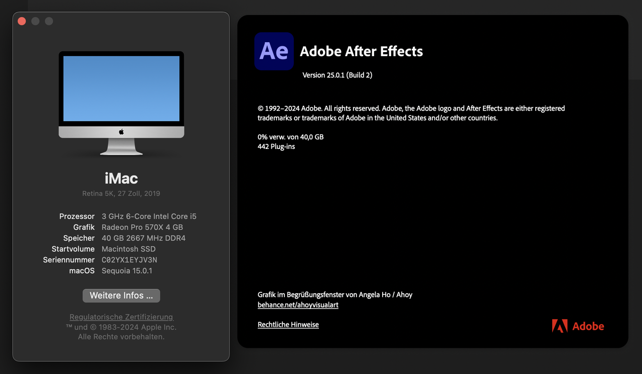Click the greyed-out minimize button of the iMac window
Screen dimensions: 642x374
(x=35, y=21)
